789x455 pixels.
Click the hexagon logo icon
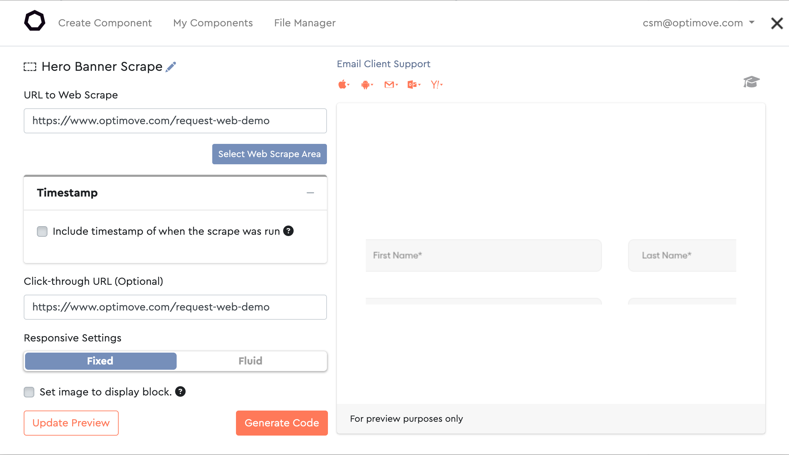pos(35,21)
